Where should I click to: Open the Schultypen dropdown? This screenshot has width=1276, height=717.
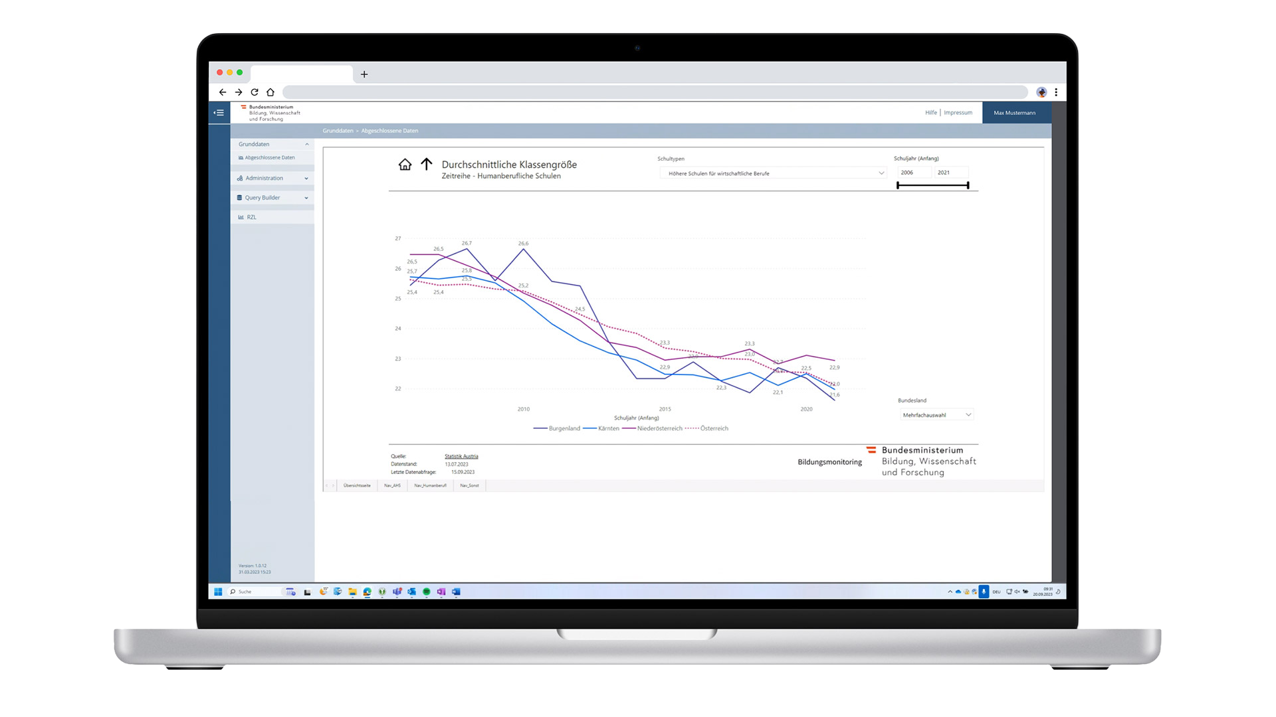(x=774, y=173)
